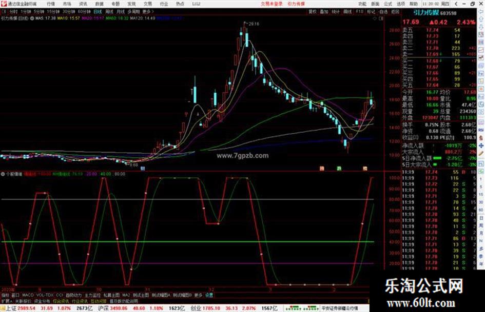Select the 多周期 multi-period view
This screenshot has width=485, height=312.
click(133, 11)
